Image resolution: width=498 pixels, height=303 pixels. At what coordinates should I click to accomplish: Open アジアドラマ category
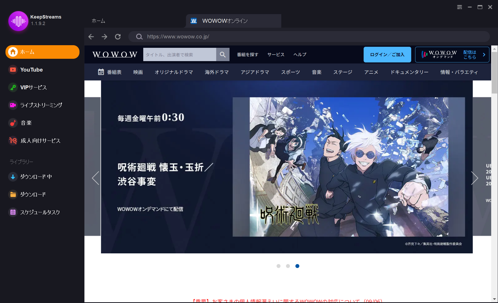[255, 72]
